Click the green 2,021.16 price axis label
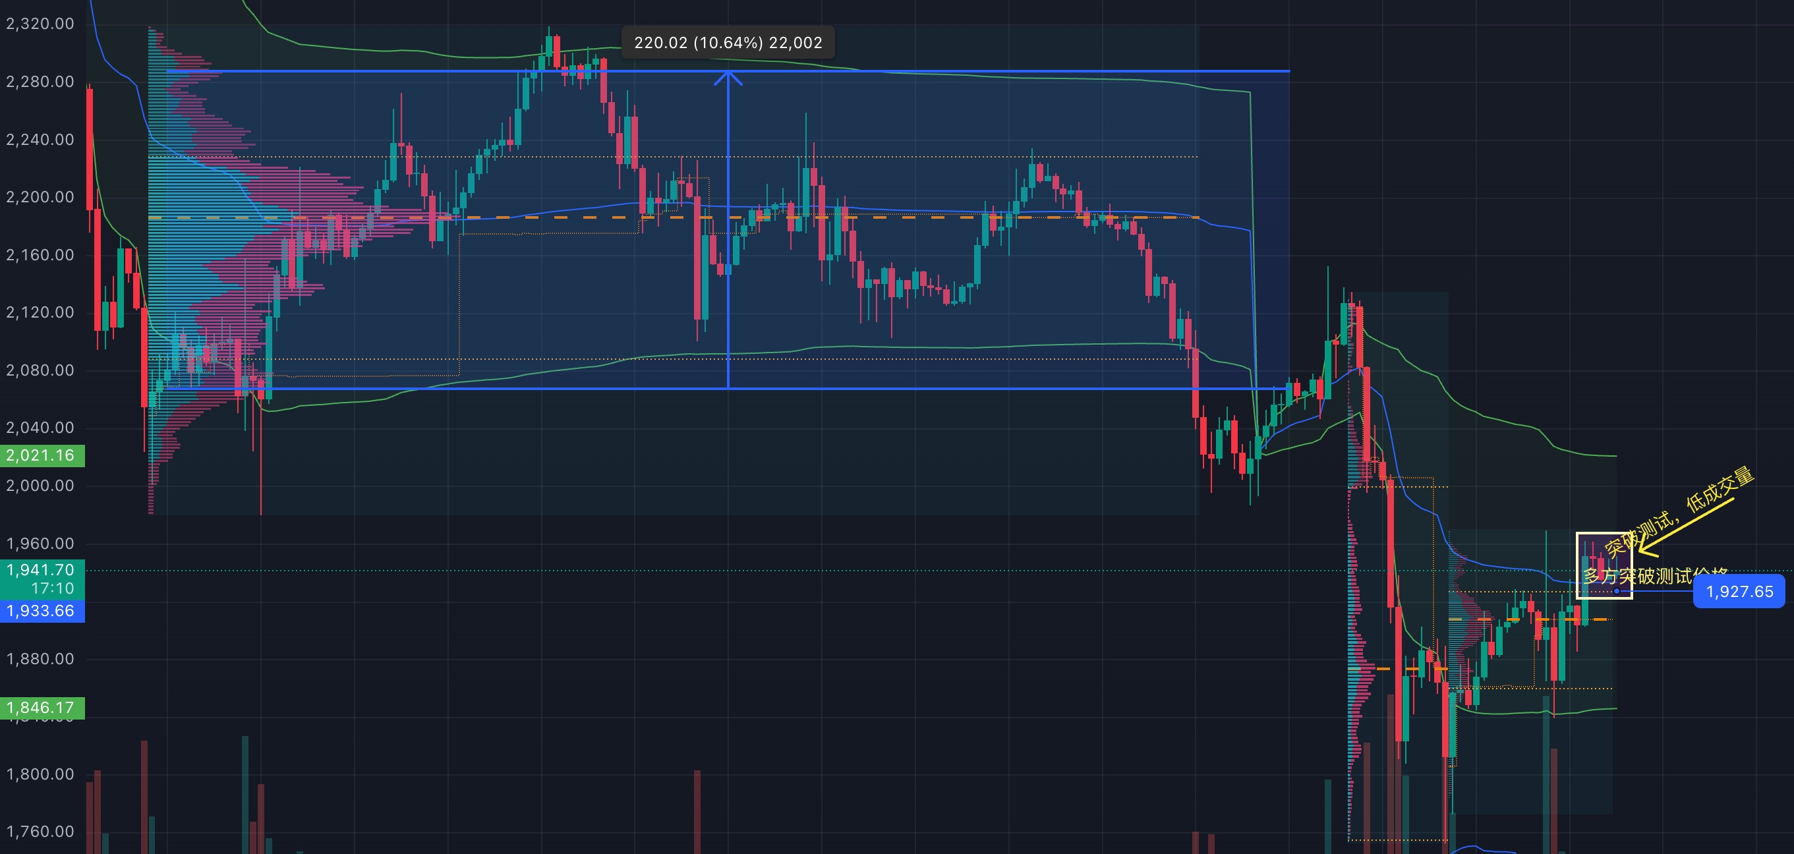This screenshot has width=1794, height=854. coord(42,455)
